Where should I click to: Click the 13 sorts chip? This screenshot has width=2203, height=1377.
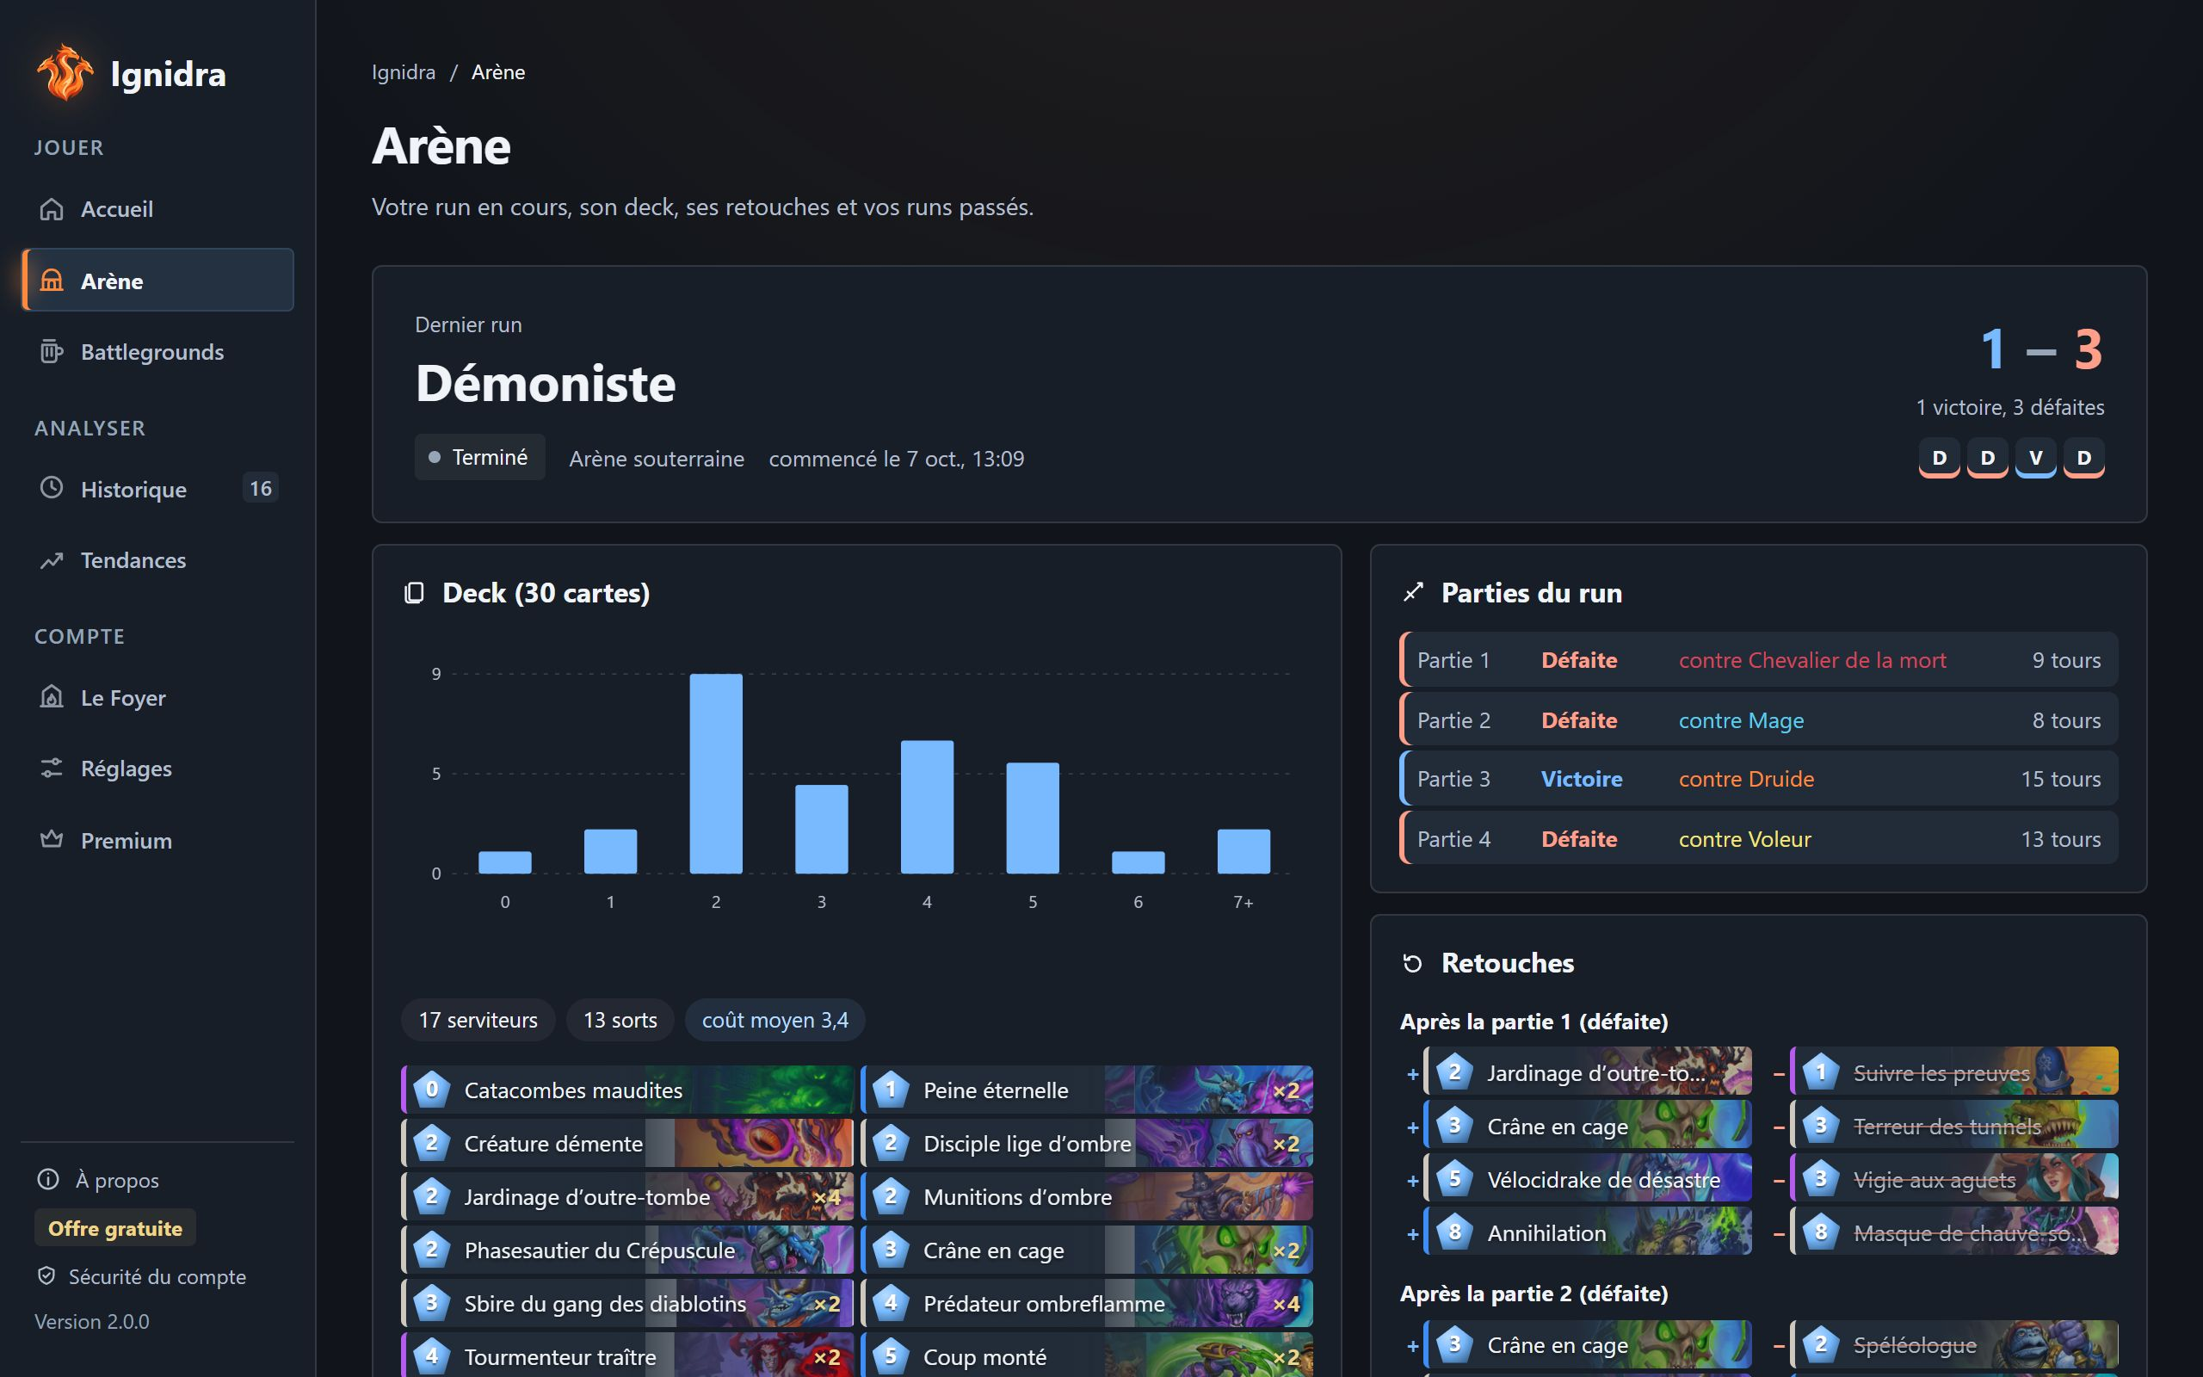click(x=620, y=1020)
